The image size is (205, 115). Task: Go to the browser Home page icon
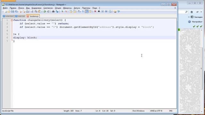point(192,12)
